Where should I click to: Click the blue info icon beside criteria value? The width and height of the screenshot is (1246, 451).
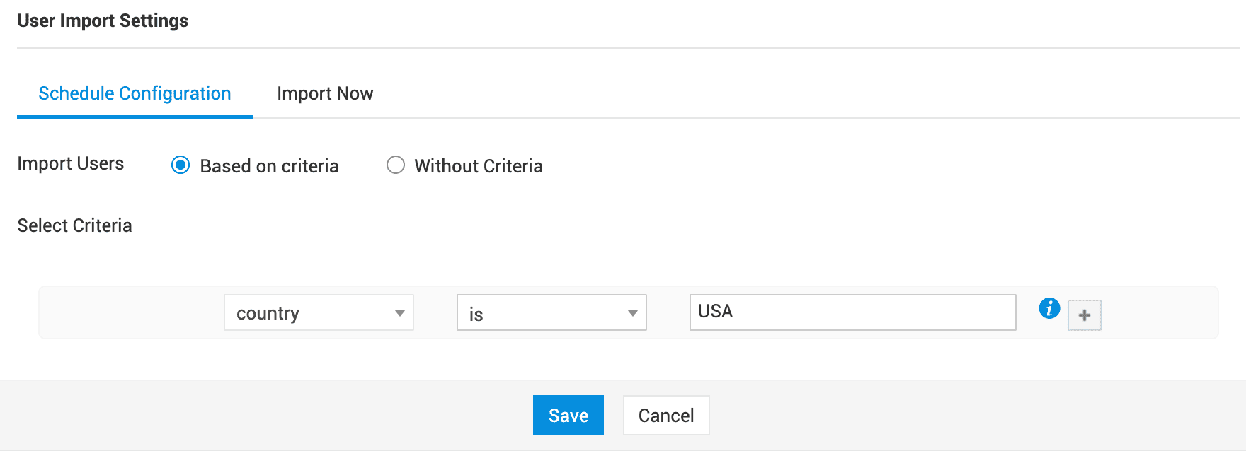coord(1049,308)
